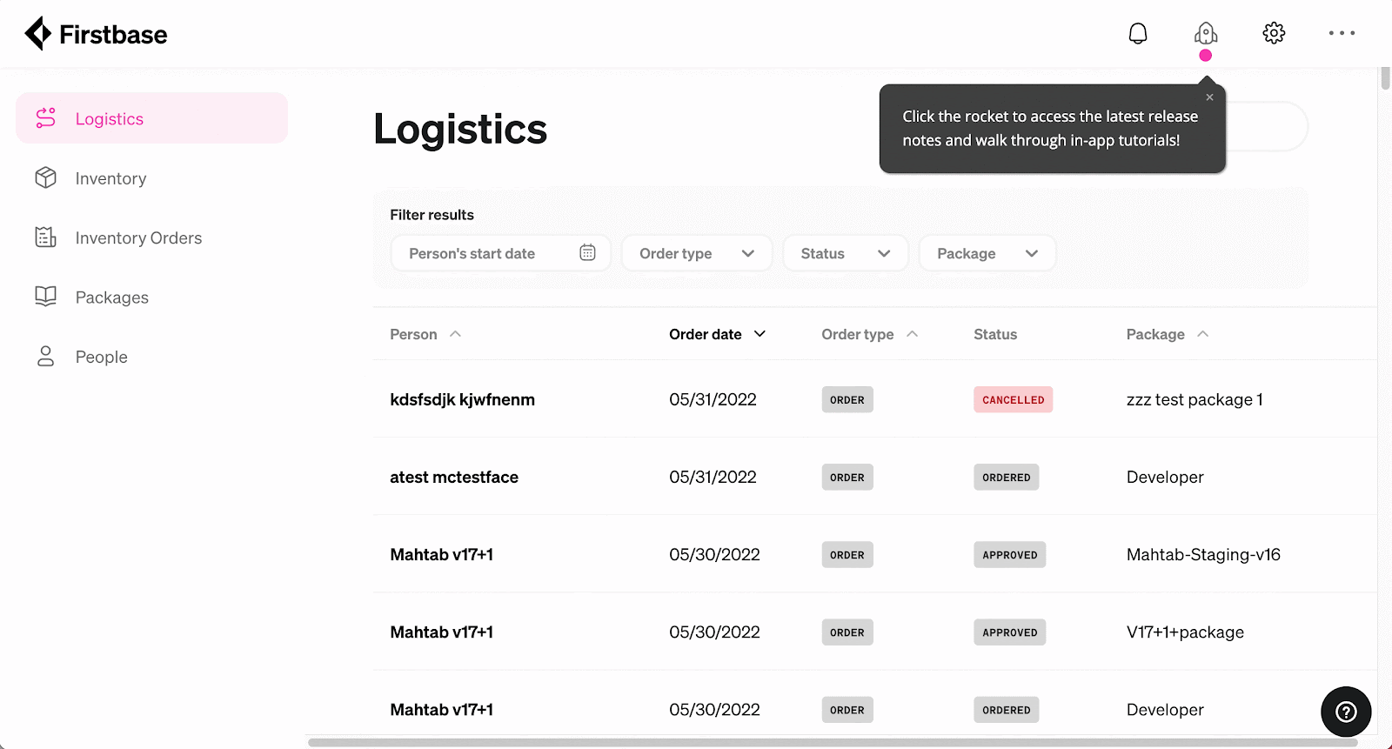This screenshot has width=1392, height=749.
Task: Click the horizontal scrollbar at bottom
Action: coord(832,742)
